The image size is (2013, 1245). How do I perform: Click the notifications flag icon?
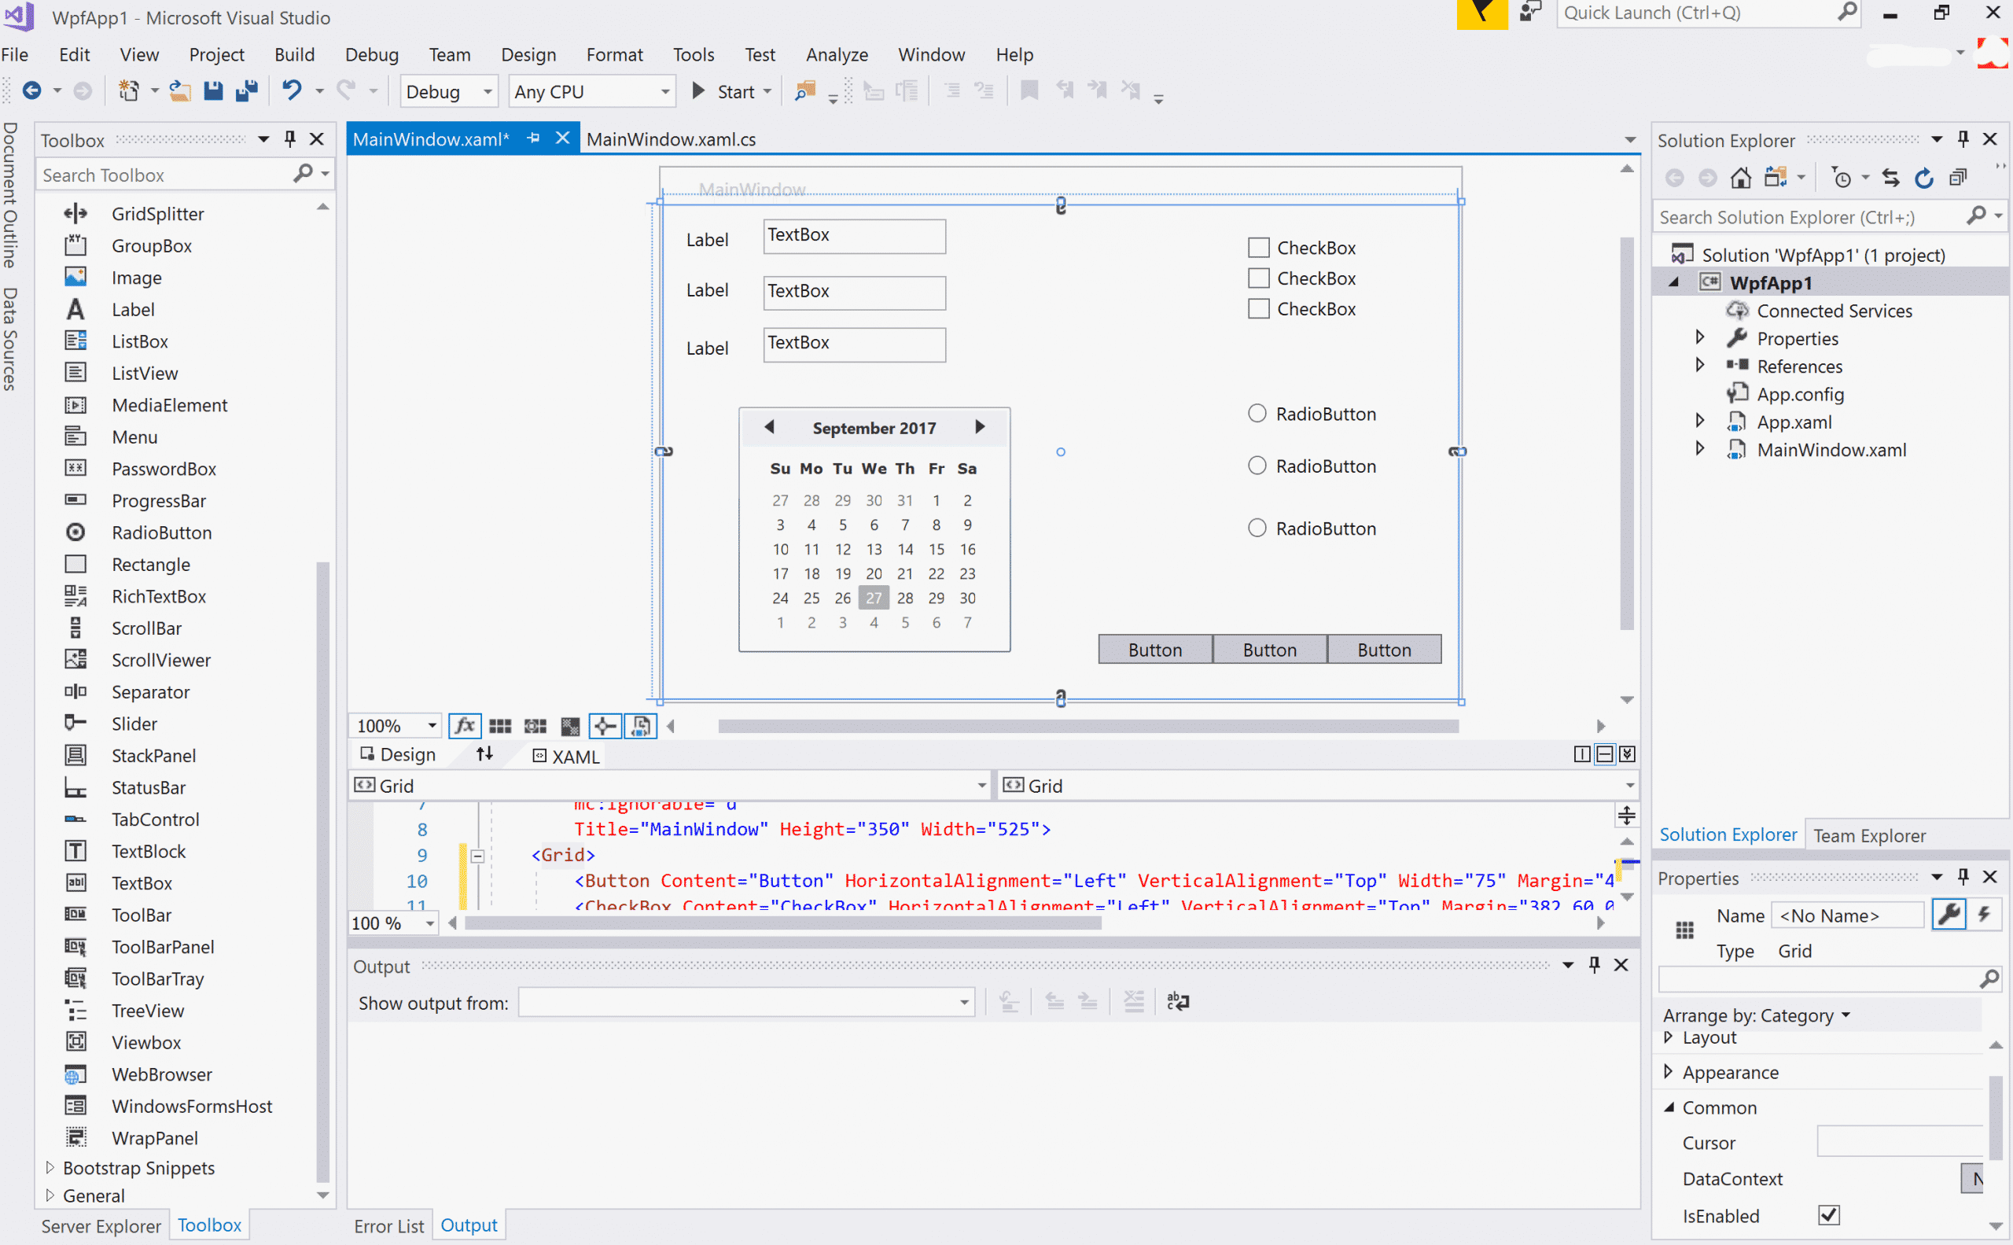click(1481, 14)
